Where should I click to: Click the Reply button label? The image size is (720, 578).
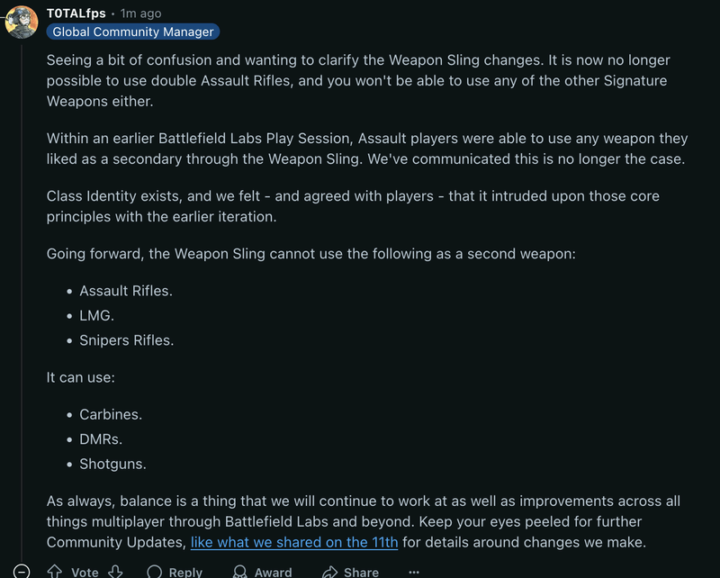[x=185, y=572]
